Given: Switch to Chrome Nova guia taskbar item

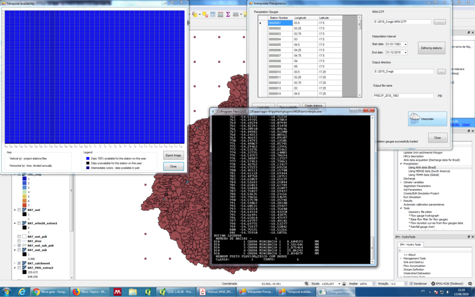Looking at the screenshot, I should click(x=50, y=292).
